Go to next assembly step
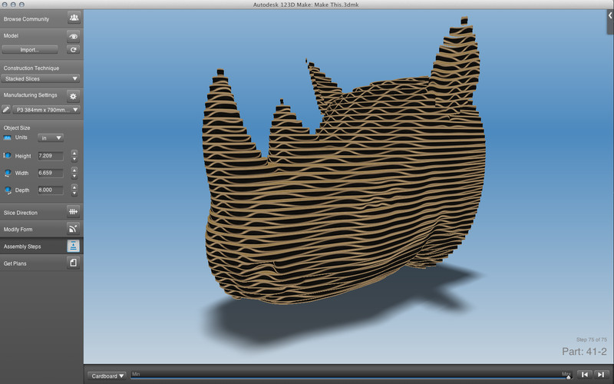Screen dimensions: 614x384 pos(601,375)
